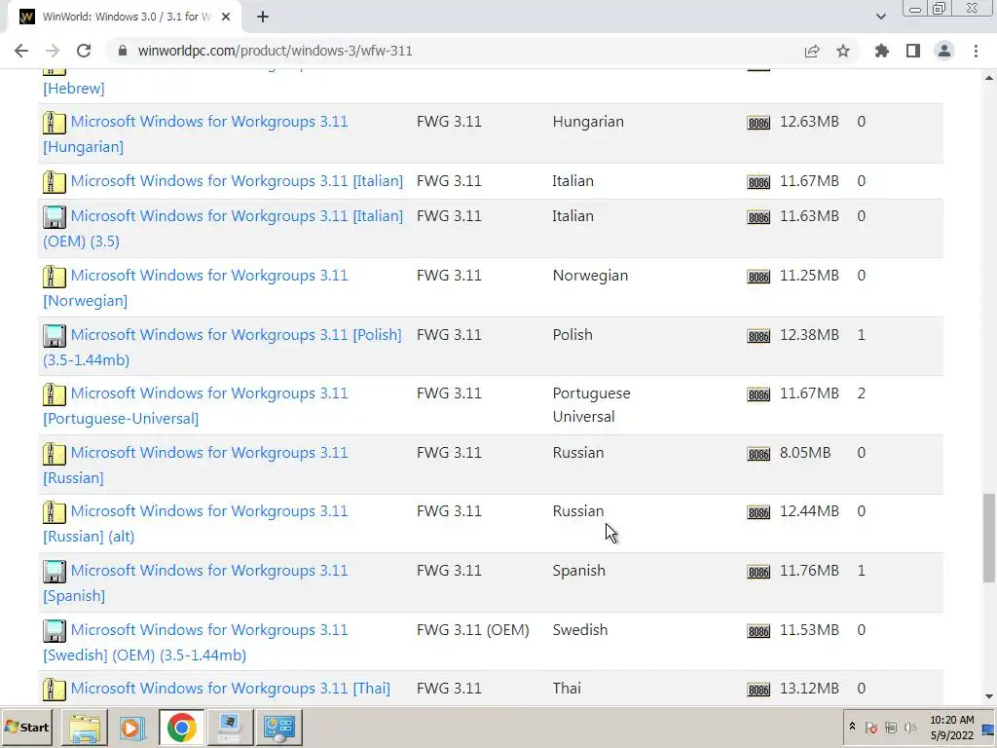Click the floppy disk icon for Polish

55,335
